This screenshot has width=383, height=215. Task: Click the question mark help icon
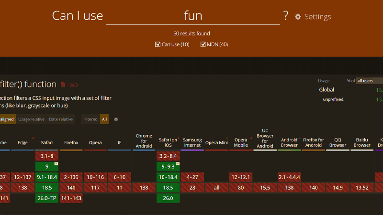[286, 16]
